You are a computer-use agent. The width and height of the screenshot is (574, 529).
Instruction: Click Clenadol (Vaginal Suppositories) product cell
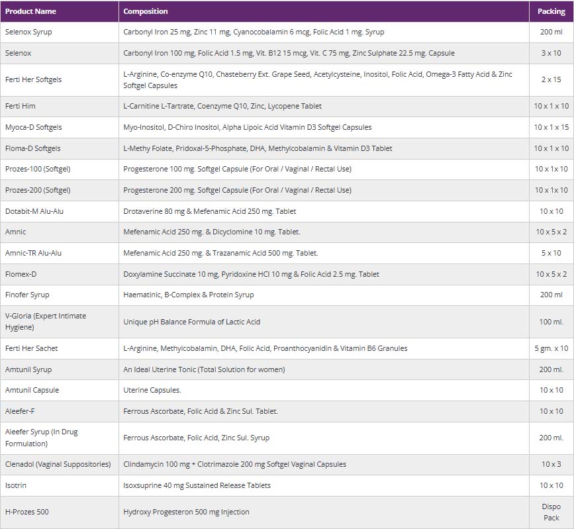[x=58, y=464]
